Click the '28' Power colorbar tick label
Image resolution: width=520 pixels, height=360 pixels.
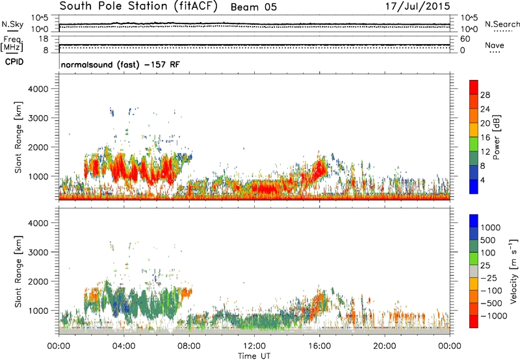(x=485, y=95)
